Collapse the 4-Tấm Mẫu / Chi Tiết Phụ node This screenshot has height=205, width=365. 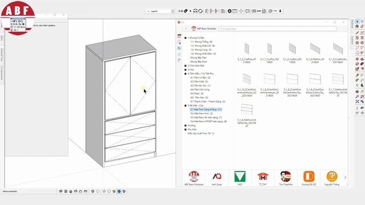click(185, 73)
